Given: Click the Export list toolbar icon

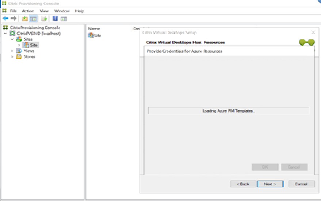Looking at the screenshot, I should (44, 19).
